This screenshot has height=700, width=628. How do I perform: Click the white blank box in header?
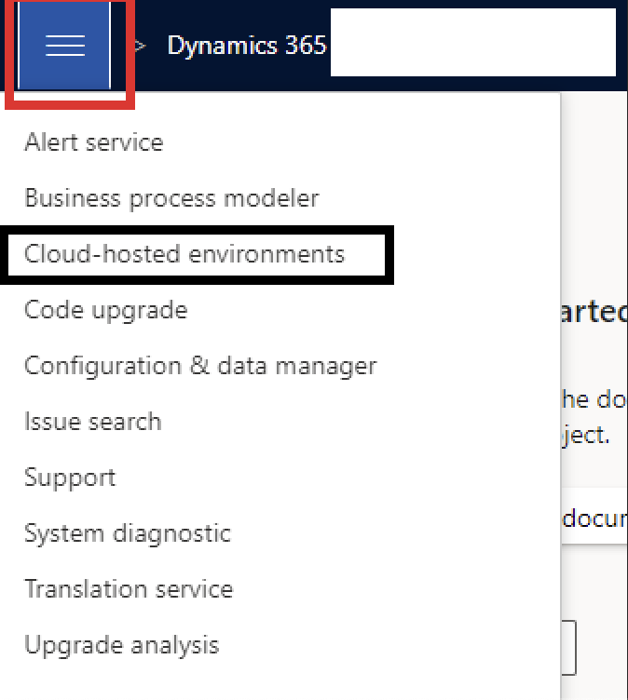point(472,43)
